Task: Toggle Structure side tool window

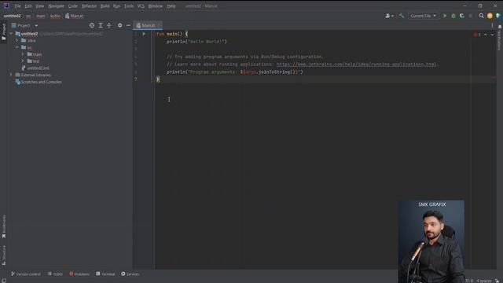Action: tap(3, 255)
